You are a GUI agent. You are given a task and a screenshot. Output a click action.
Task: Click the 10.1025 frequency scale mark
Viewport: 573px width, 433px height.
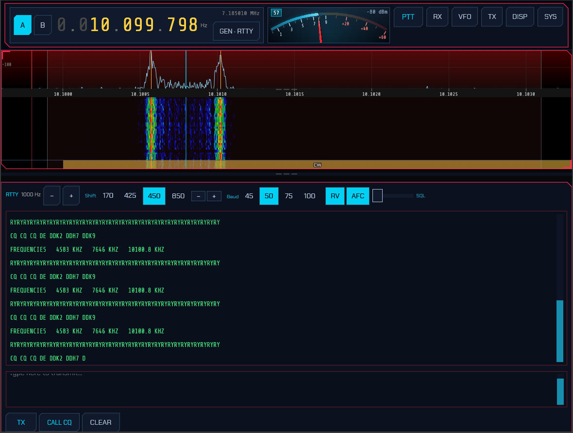[448, 94]
